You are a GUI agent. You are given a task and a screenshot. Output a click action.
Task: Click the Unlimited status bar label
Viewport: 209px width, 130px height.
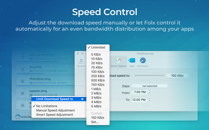(x=26, y=117)
